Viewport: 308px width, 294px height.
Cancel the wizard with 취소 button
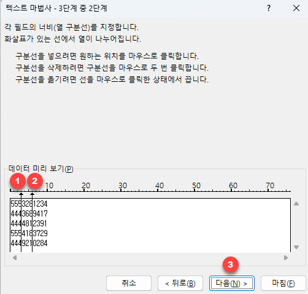(129, 283)
